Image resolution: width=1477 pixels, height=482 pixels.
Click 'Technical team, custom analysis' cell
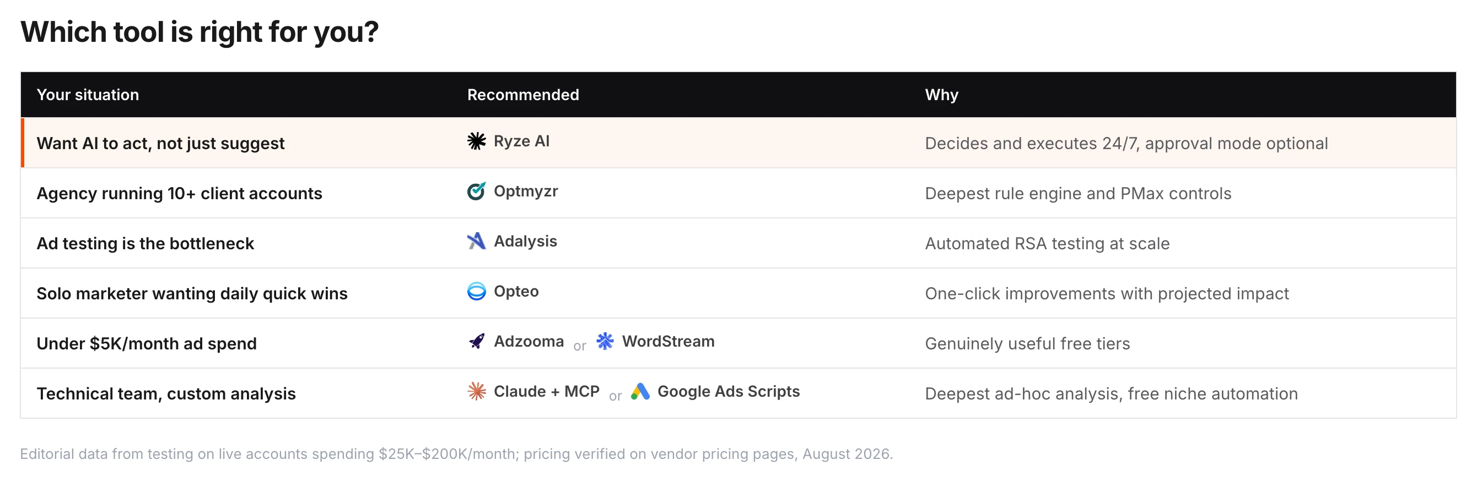click(166, 394)
